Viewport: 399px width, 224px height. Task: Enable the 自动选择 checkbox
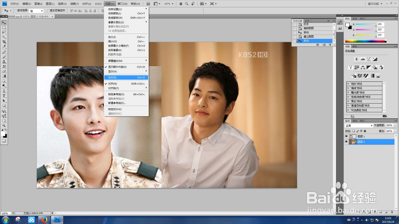coord(16,10)
